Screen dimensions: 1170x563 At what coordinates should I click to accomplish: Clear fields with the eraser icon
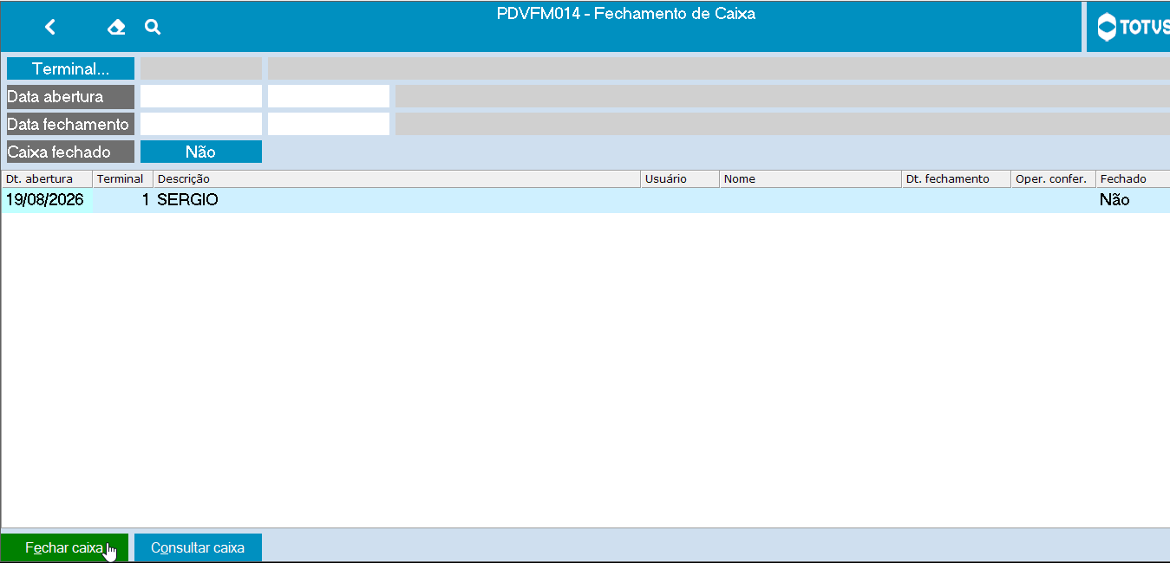[x=116, y=27]
